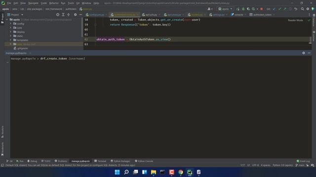Open the Navigate menu

click(x=33, y=3)
